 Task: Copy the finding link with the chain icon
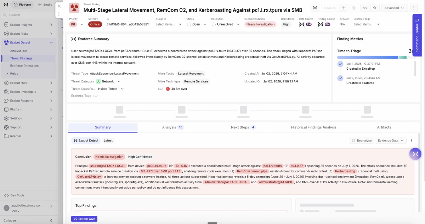click(365, 8)
